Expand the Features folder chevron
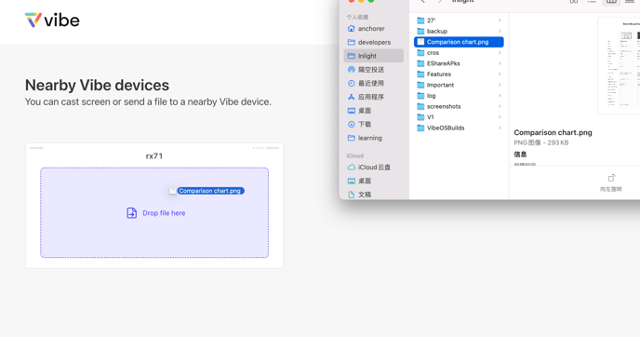Image resolution: width=640 pixels, height=337 pixels. pyautogui.click(x=500, y=74)
